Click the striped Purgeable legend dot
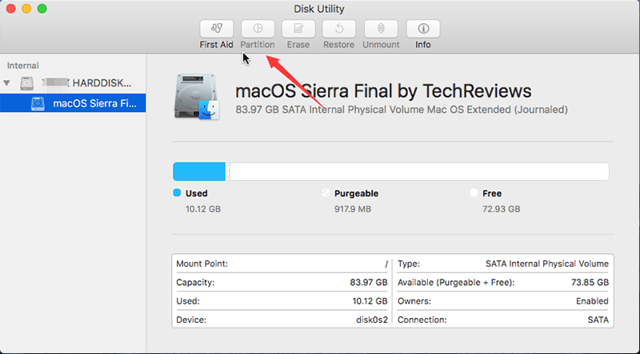This screenshot has width=640, height=354. 326,193
